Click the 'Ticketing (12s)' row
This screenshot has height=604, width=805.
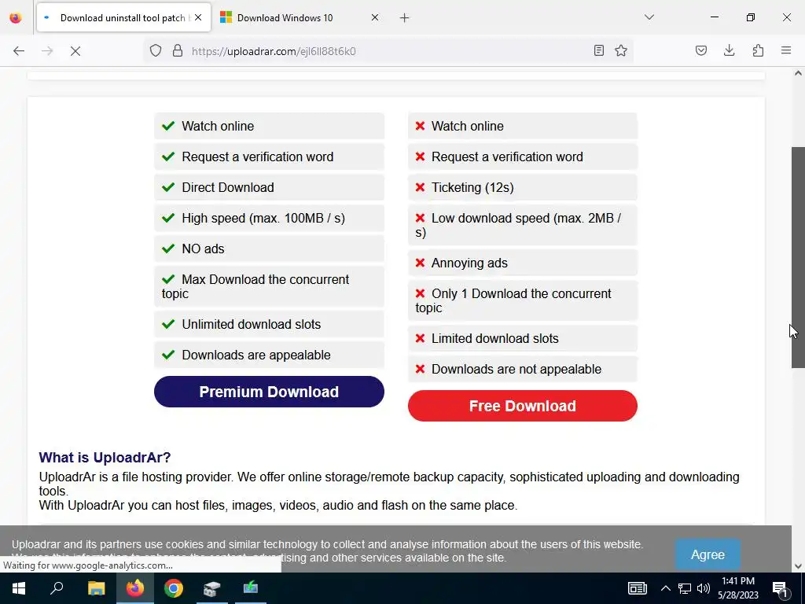click(x=523, y=187)
